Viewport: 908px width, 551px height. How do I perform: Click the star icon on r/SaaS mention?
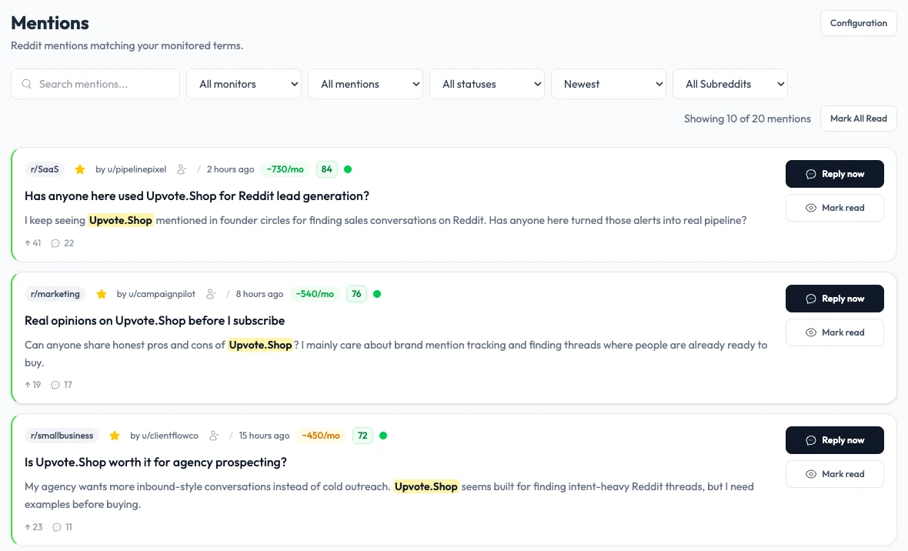(80, 169)
